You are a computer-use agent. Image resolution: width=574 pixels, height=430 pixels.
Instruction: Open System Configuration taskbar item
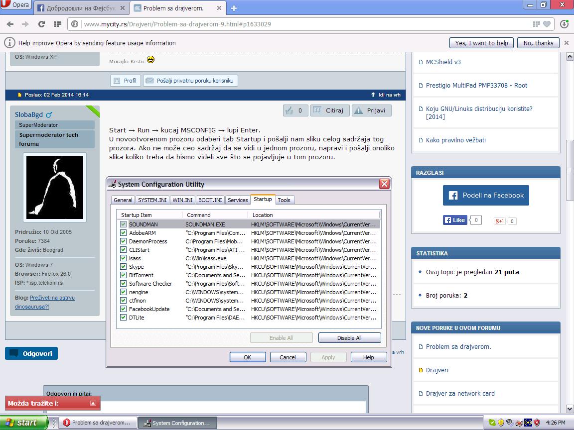click(177, 423)
